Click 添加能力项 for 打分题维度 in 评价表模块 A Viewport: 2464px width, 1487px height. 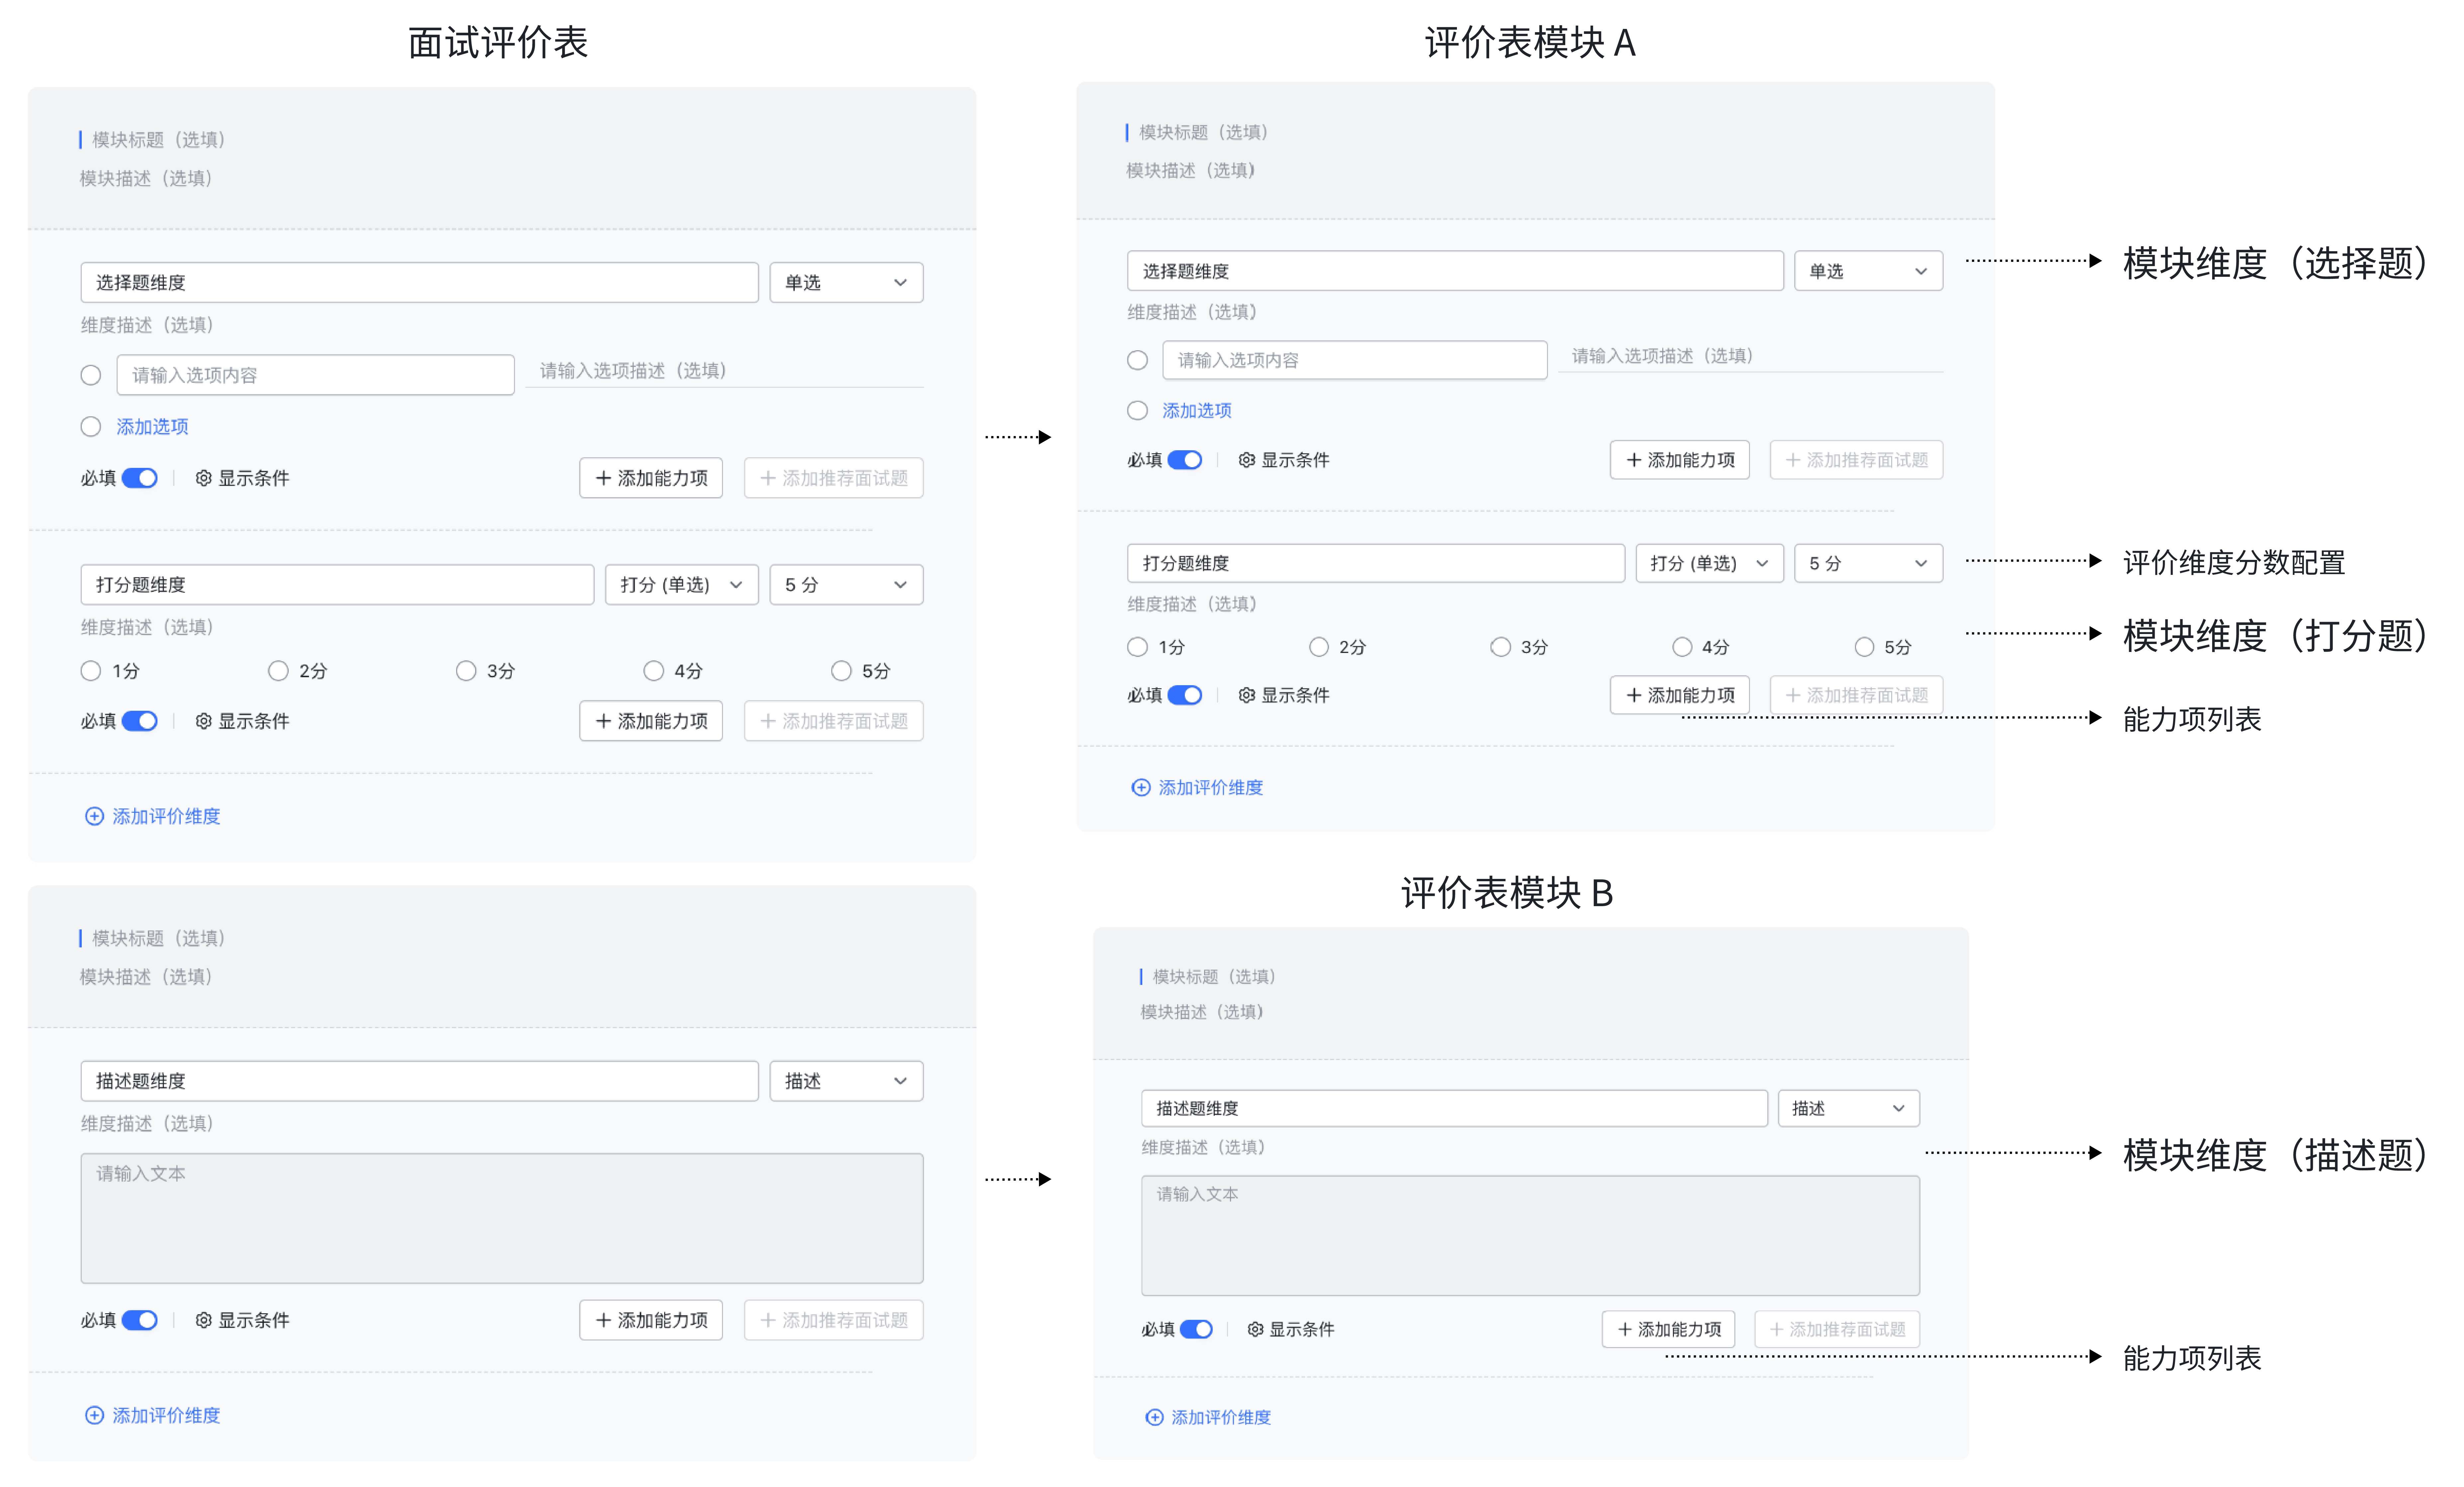pyautogui.click(x=1680, y=695)
